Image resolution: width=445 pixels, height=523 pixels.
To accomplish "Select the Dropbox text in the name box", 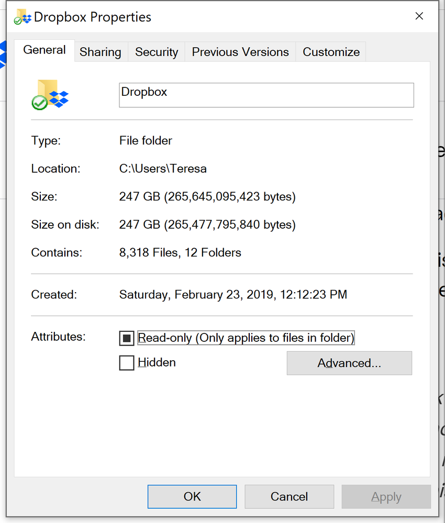I will 144,92.
